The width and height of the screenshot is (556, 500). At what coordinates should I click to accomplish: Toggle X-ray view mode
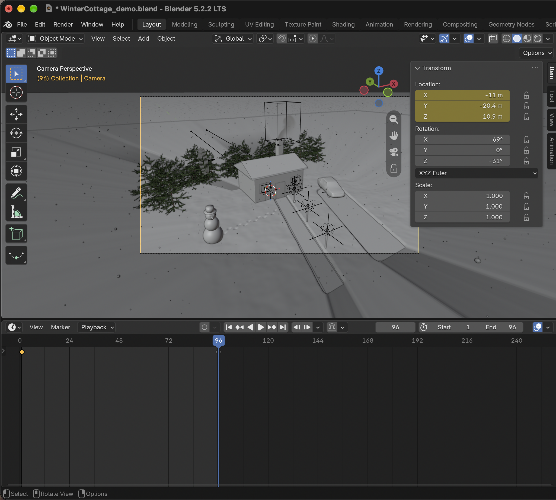click(493, 39)
